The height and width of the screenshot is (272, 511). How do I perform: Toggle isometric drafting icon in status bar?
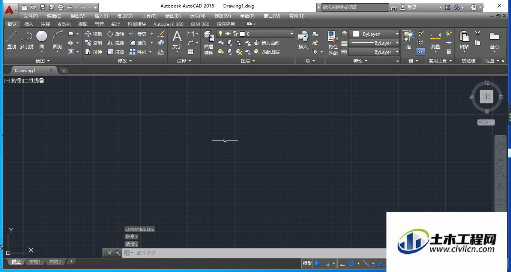(366, 263)
